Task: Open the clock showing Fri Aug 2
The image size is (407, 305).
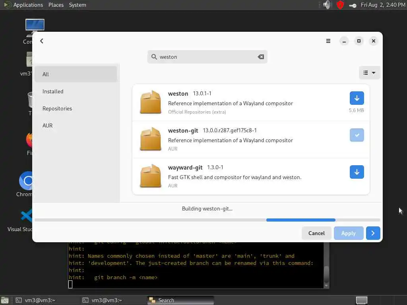Action: [x=383, y=5]
